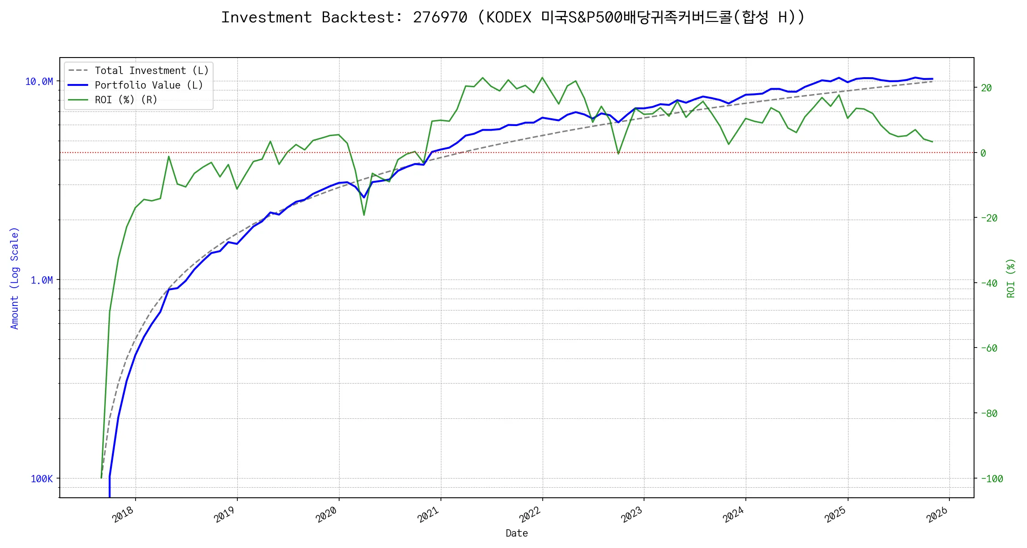Image resolution: width=1027 pixels, height=548 pixels.
Task: Click the gray dashed legend line sample
Action: pyautogui.click(x=78, y=71)
